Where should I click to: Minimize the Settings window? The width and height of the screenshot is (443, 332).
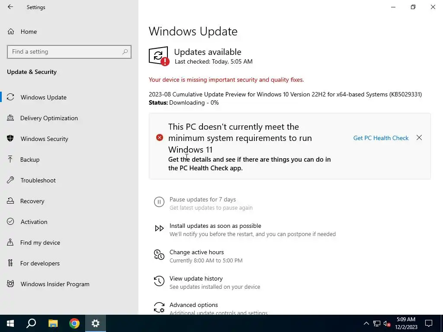coord(393,7)
